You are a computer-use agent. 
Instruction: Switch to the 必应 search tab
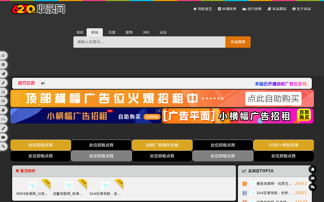point(163,32)
